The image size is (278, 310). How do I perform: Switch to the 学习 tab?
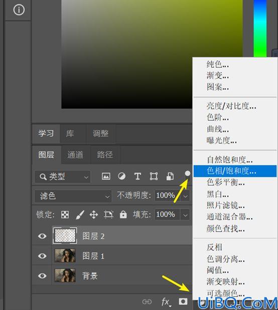[46, 133]
